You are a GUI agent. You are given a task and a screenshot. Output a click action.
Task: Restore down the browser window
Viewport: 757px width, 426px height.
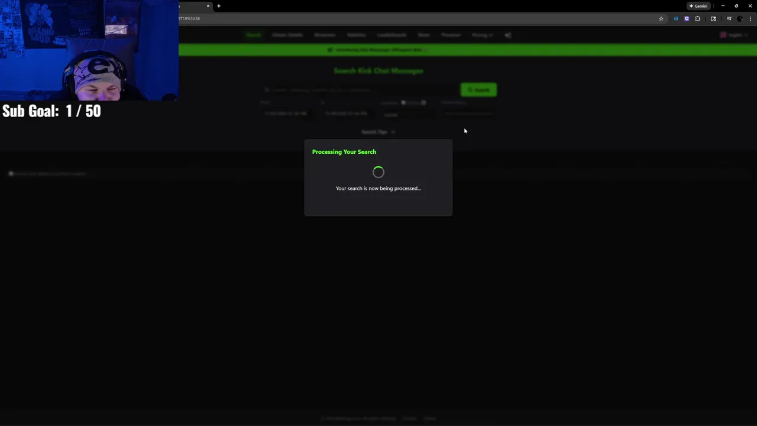pos(736,6)
